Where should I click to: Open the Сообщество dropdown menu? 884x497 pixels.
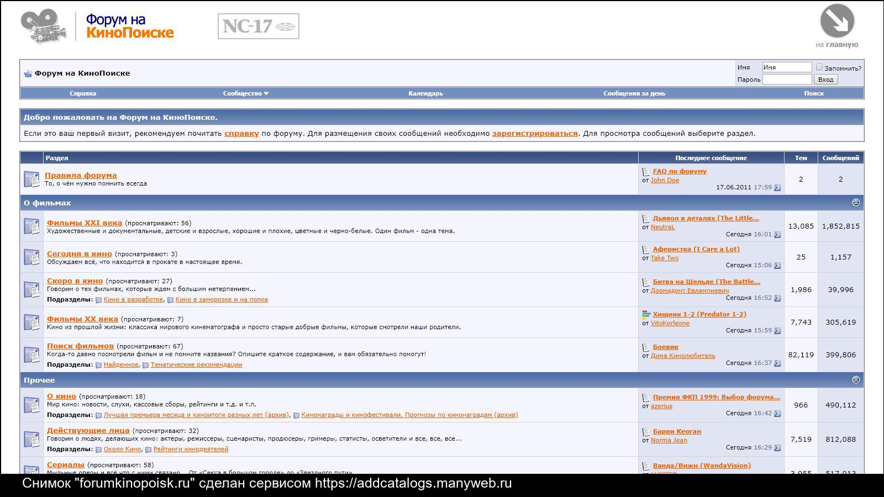point(245,93)
